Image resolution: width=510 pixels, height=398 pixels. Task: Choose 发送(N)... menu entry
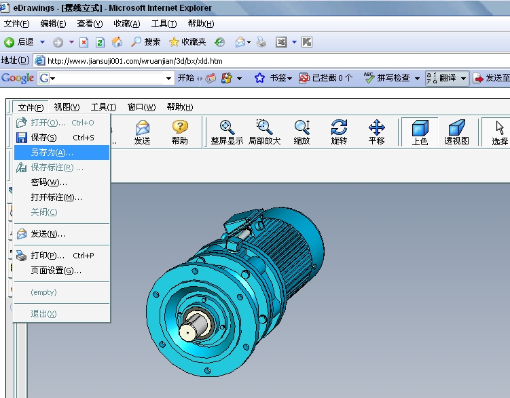62,234
